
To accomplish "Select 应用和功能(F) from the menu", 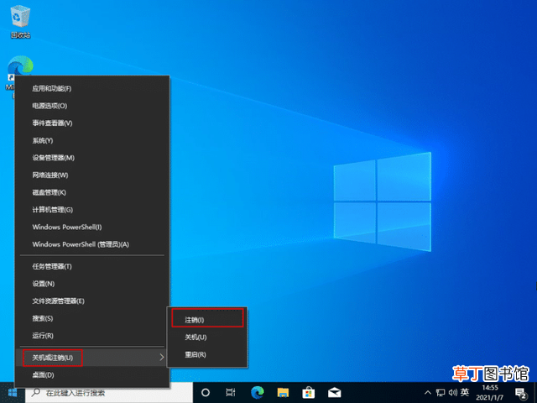I will coord(91,89).
